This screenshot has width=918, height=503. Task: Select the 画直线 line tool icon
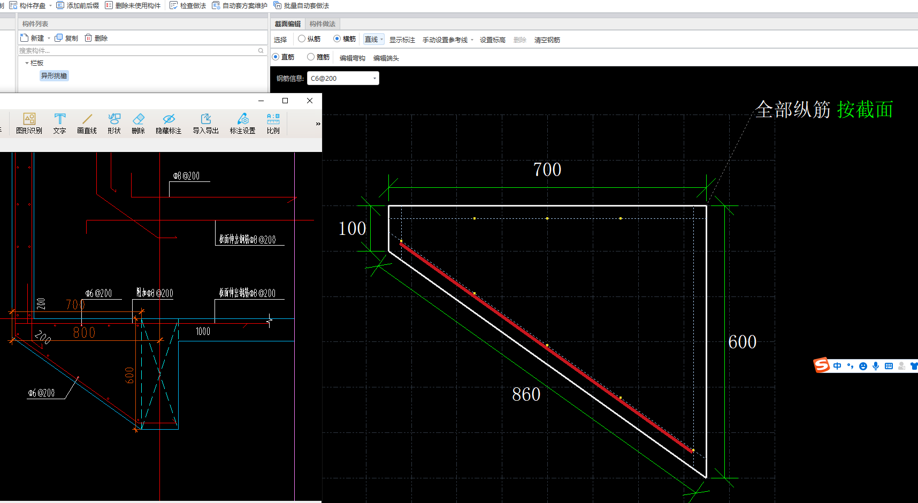[x=87, y=119]
